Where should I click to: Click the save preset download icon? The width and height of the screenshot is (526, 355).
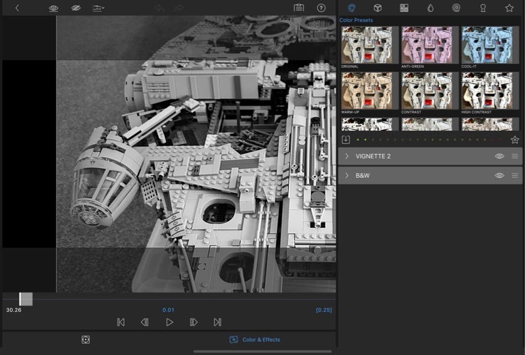346,140
